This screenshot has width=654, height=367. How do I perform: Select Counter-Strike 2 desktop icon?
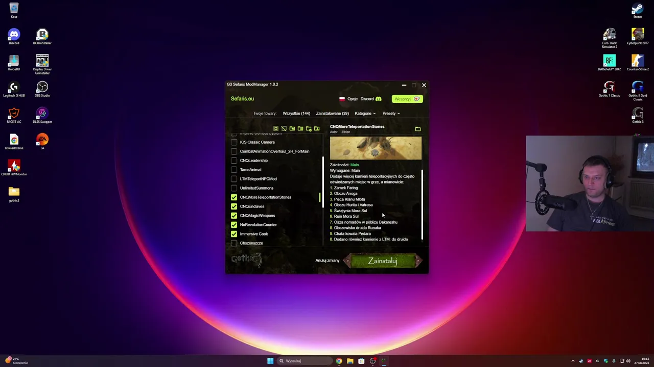pos(638,63)
